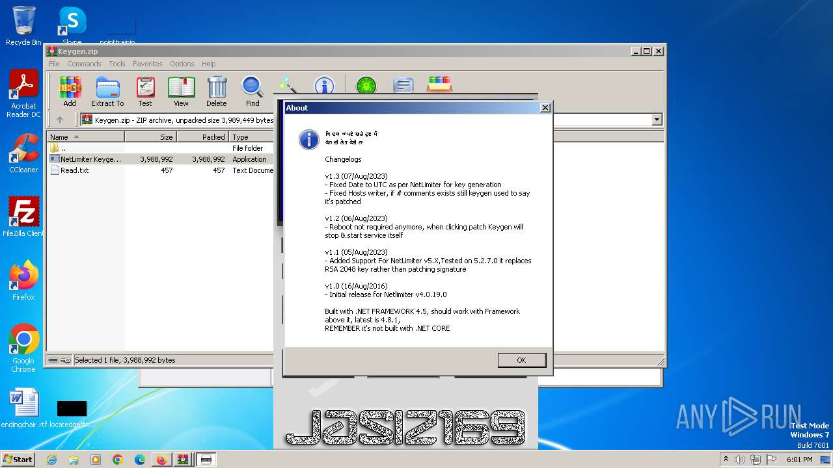Open the CCleaner desktop shortcut

[x=23, y=153]
